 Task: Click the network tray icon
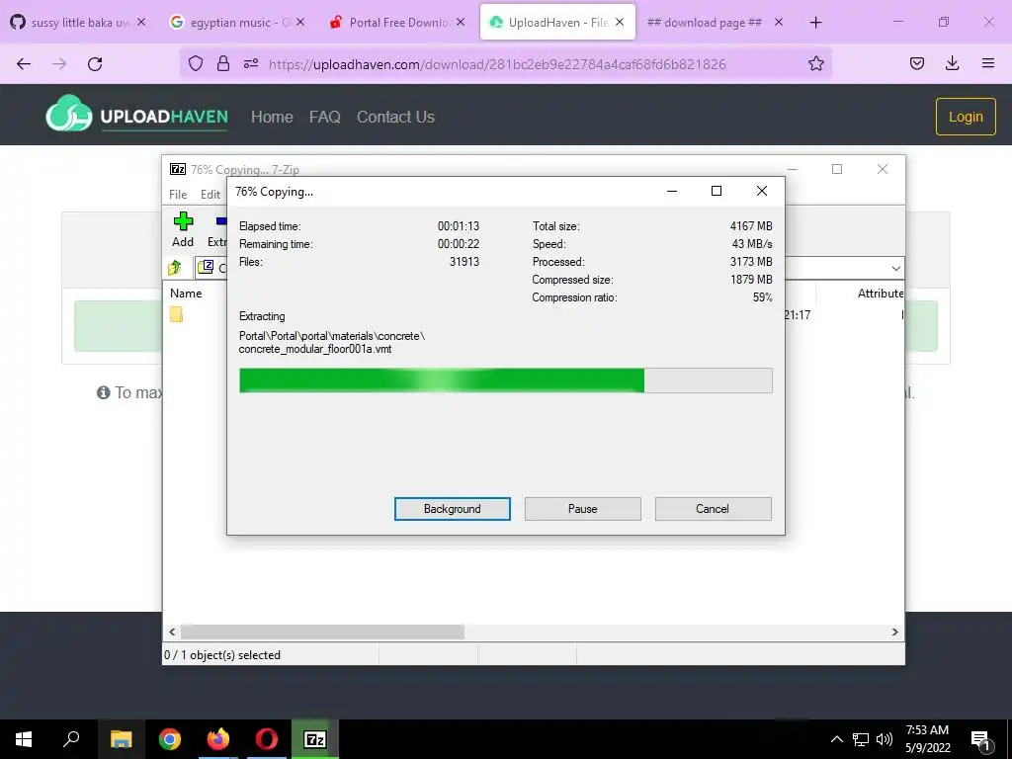[x=861, y=739]
